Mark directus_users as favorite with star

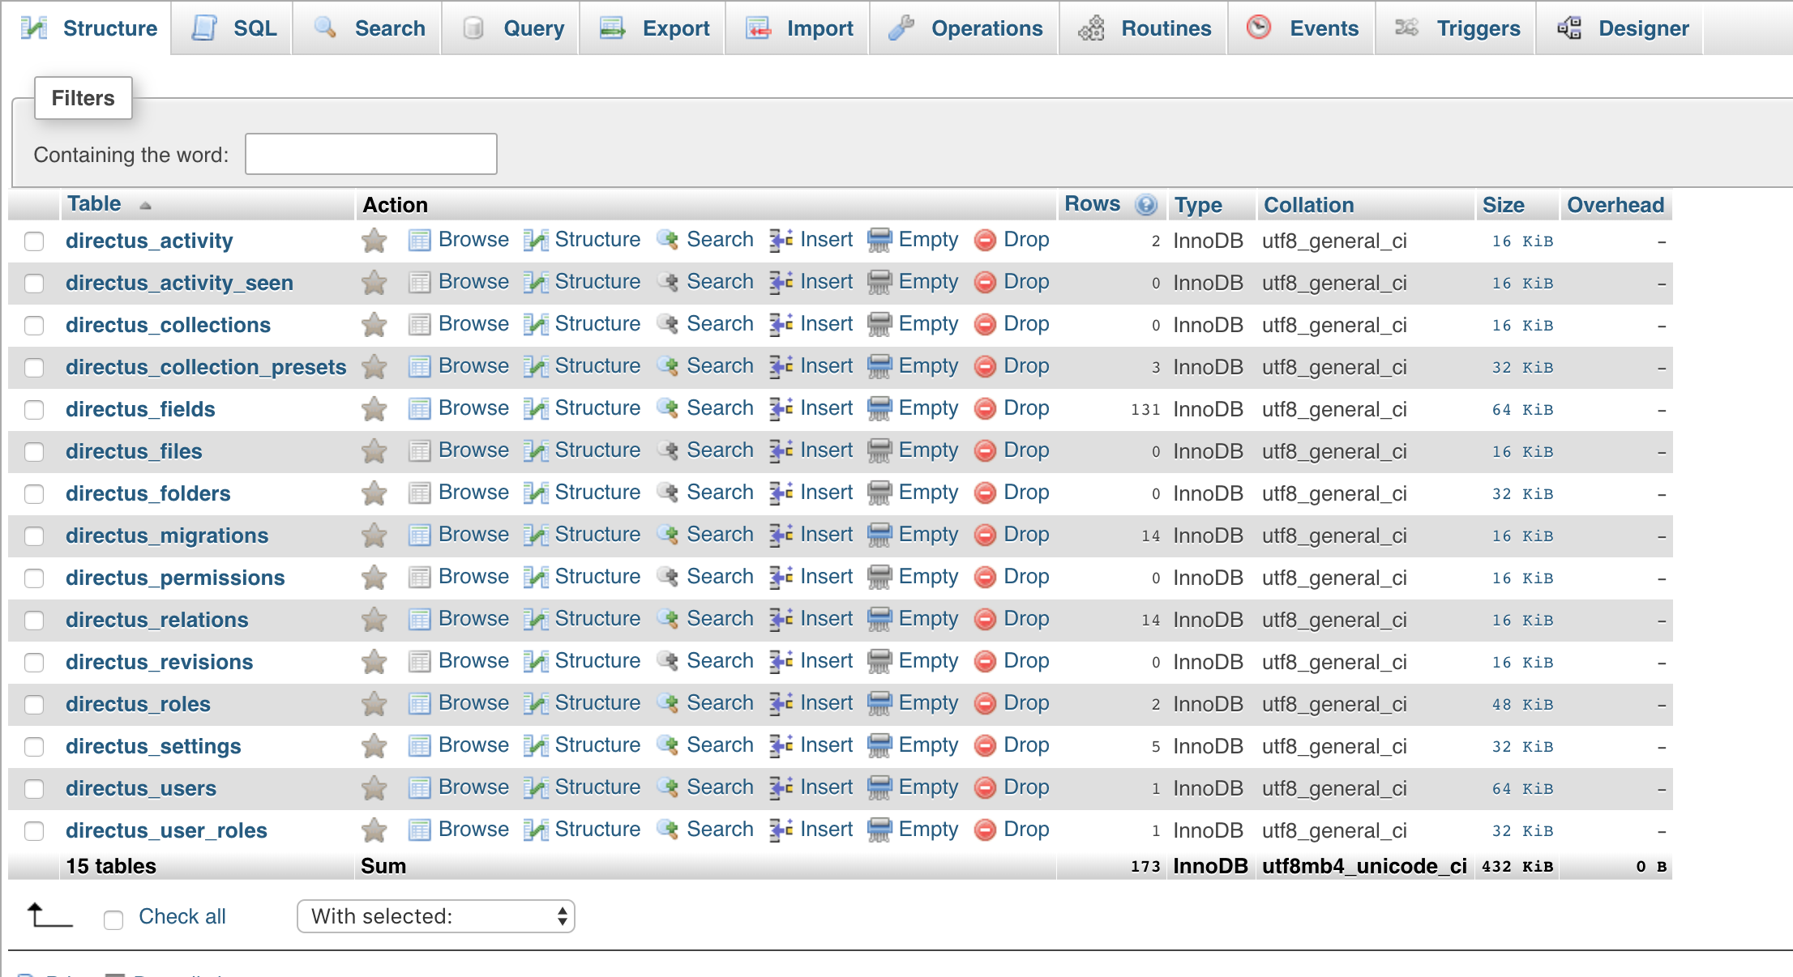(x=374, y=787)
